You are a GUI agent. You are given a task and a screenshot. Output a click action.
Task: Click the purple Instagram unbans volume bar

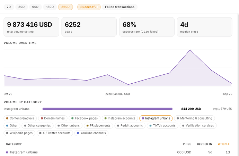(x=107, y=109)
